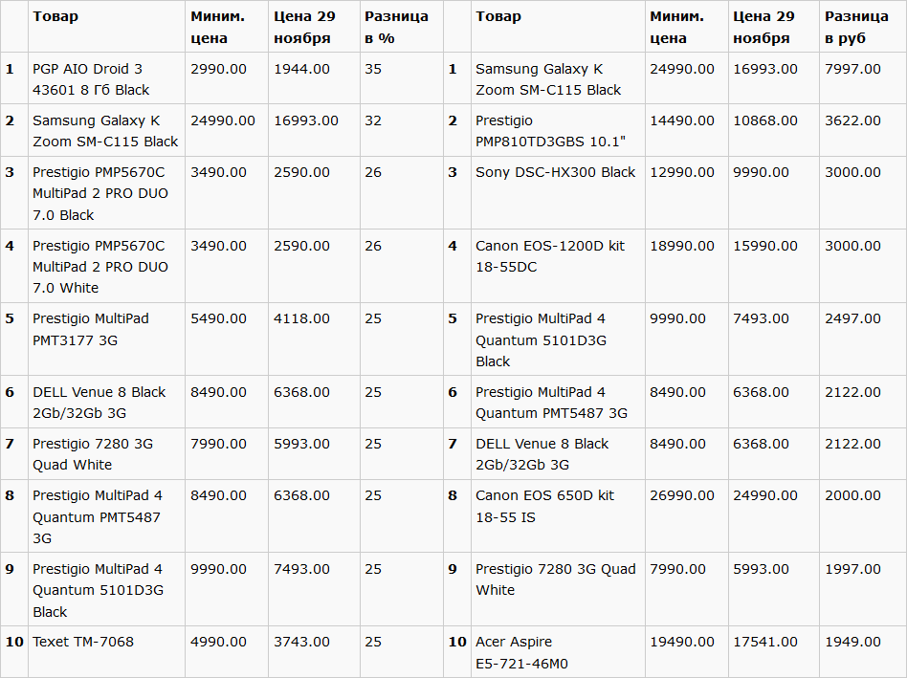Click Prestigio MultiPad PMT3177 3G cell
Screen dimensions: 907x678
coord(91,328)
